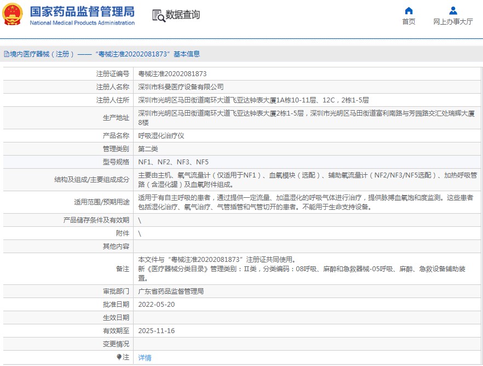Click the expiry date 2025-11-16
The image size is (483, 366).
click(x=156, y=331)
